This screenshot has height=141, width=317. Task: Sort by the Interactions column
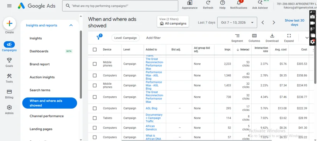[243, 49]
